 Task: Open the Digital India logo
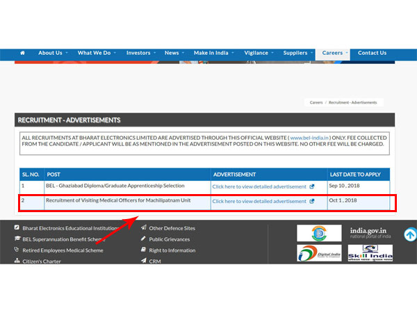click(x=319, y=253)
